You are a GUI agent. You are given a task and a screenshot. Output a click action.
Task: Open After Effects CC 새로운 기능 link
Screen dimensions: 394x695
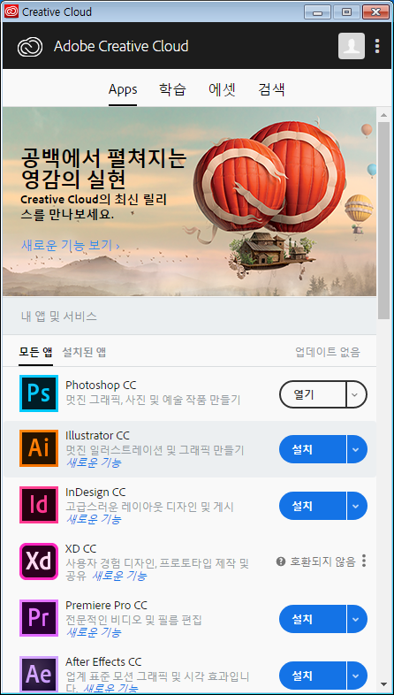pyautogui.click(x=110, y=689)
